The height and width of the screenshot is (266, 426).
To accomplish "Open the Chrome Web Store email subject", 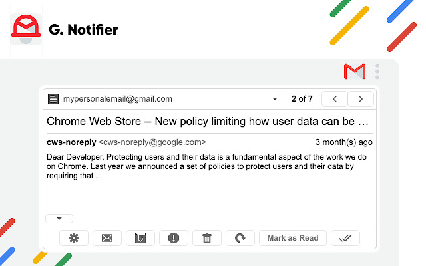I will 207,122.
